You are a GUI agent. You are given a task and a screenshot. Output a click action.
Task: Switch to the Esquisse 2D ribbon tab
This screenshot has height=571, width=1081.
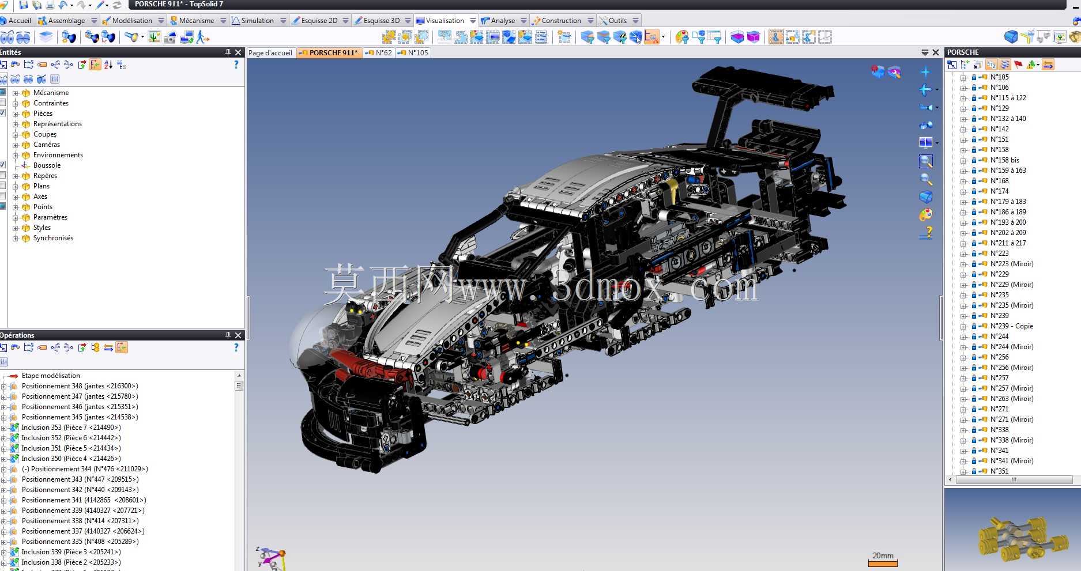[319, 21]
